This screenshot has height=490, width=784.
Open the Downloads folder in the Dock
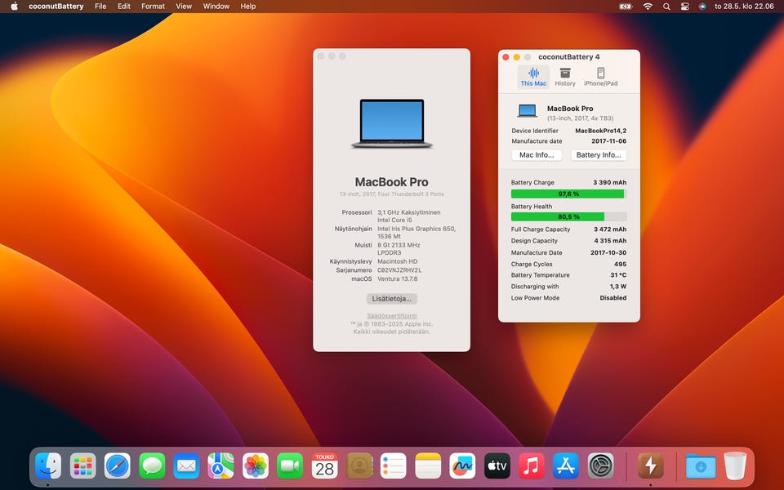[x=701, y=466]
